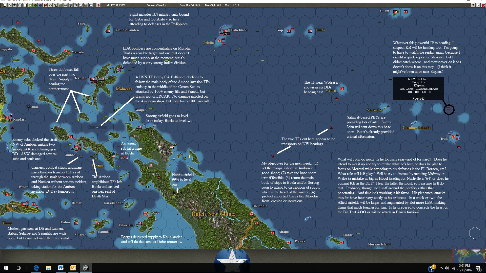This screenshot has width=486, height=273.
Task: Click the Mussau Island map label
Action: pos(379,244)
